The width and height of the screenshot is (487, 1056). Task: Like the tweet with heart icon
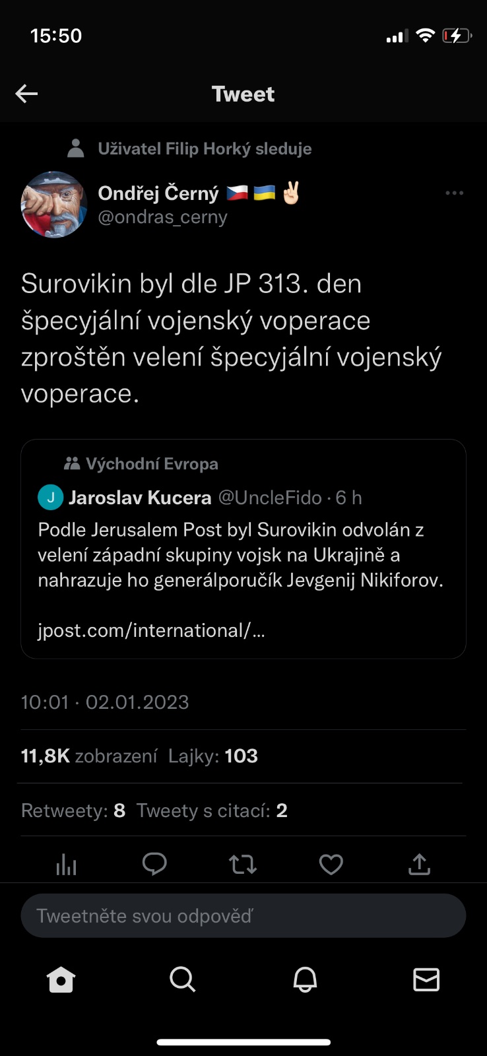[x=331, y=864]
